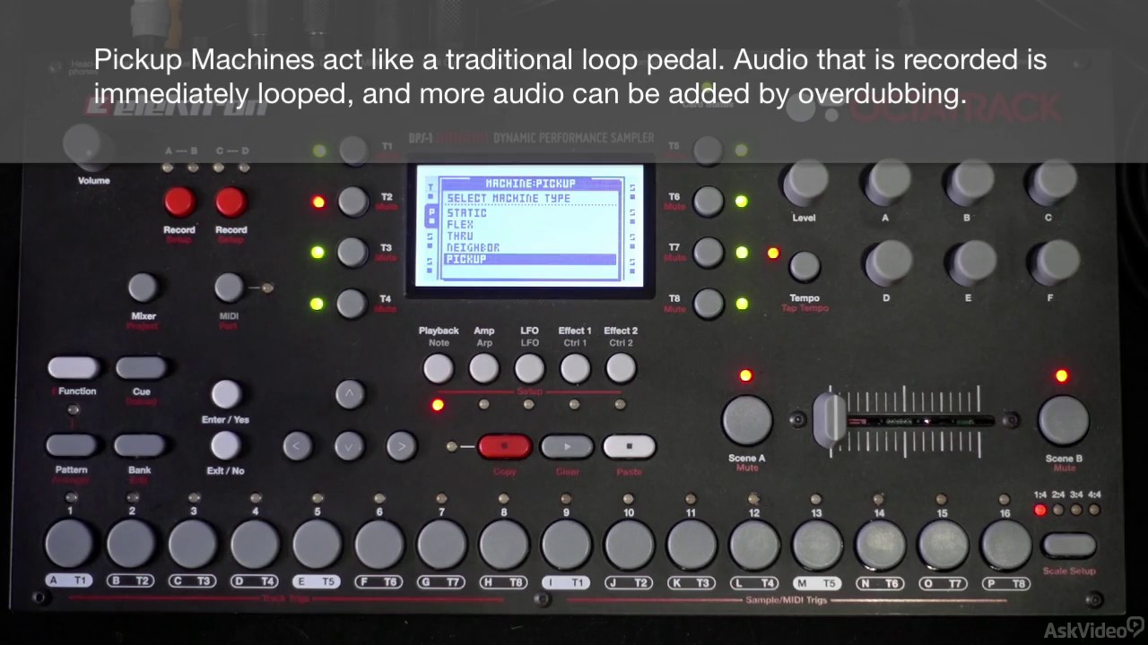Select NEIGHBOR machine type on the display
Image resolution: width=1148 pixels, height=645 pixels.
click(473, 248)
